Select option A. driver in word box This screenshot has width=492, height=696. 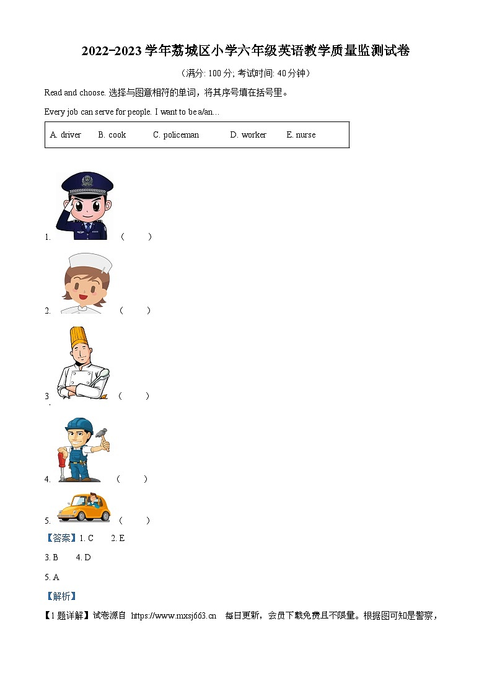coord(66,134)
